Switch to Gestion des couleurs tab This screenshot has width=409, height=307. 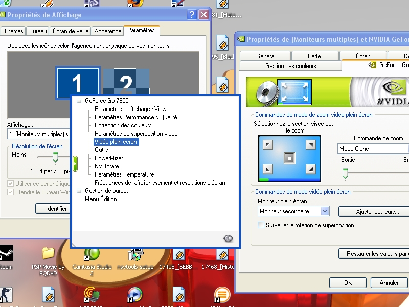click(290, 66)
